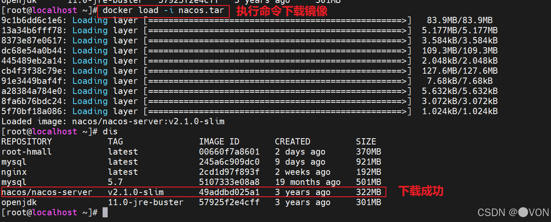The height and width of the screenshot is (222, 551).
Task: Click the '9 days ago' created value
Action: [x=300, y=162]
